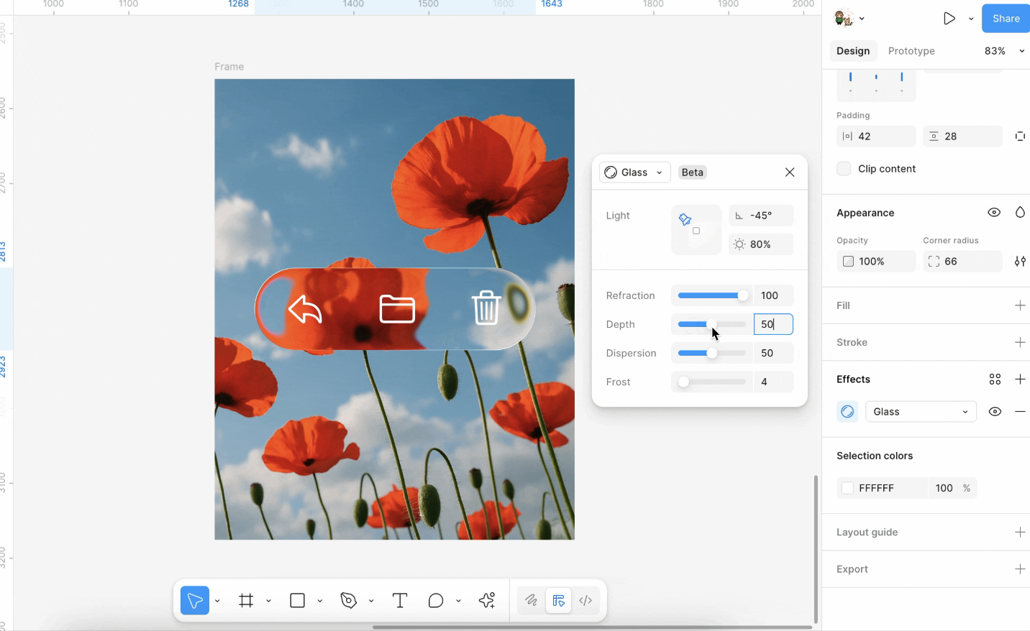Viewport: 1030px width, 631px height.
Task: Select the Pen tool
Action: point(349,601)
